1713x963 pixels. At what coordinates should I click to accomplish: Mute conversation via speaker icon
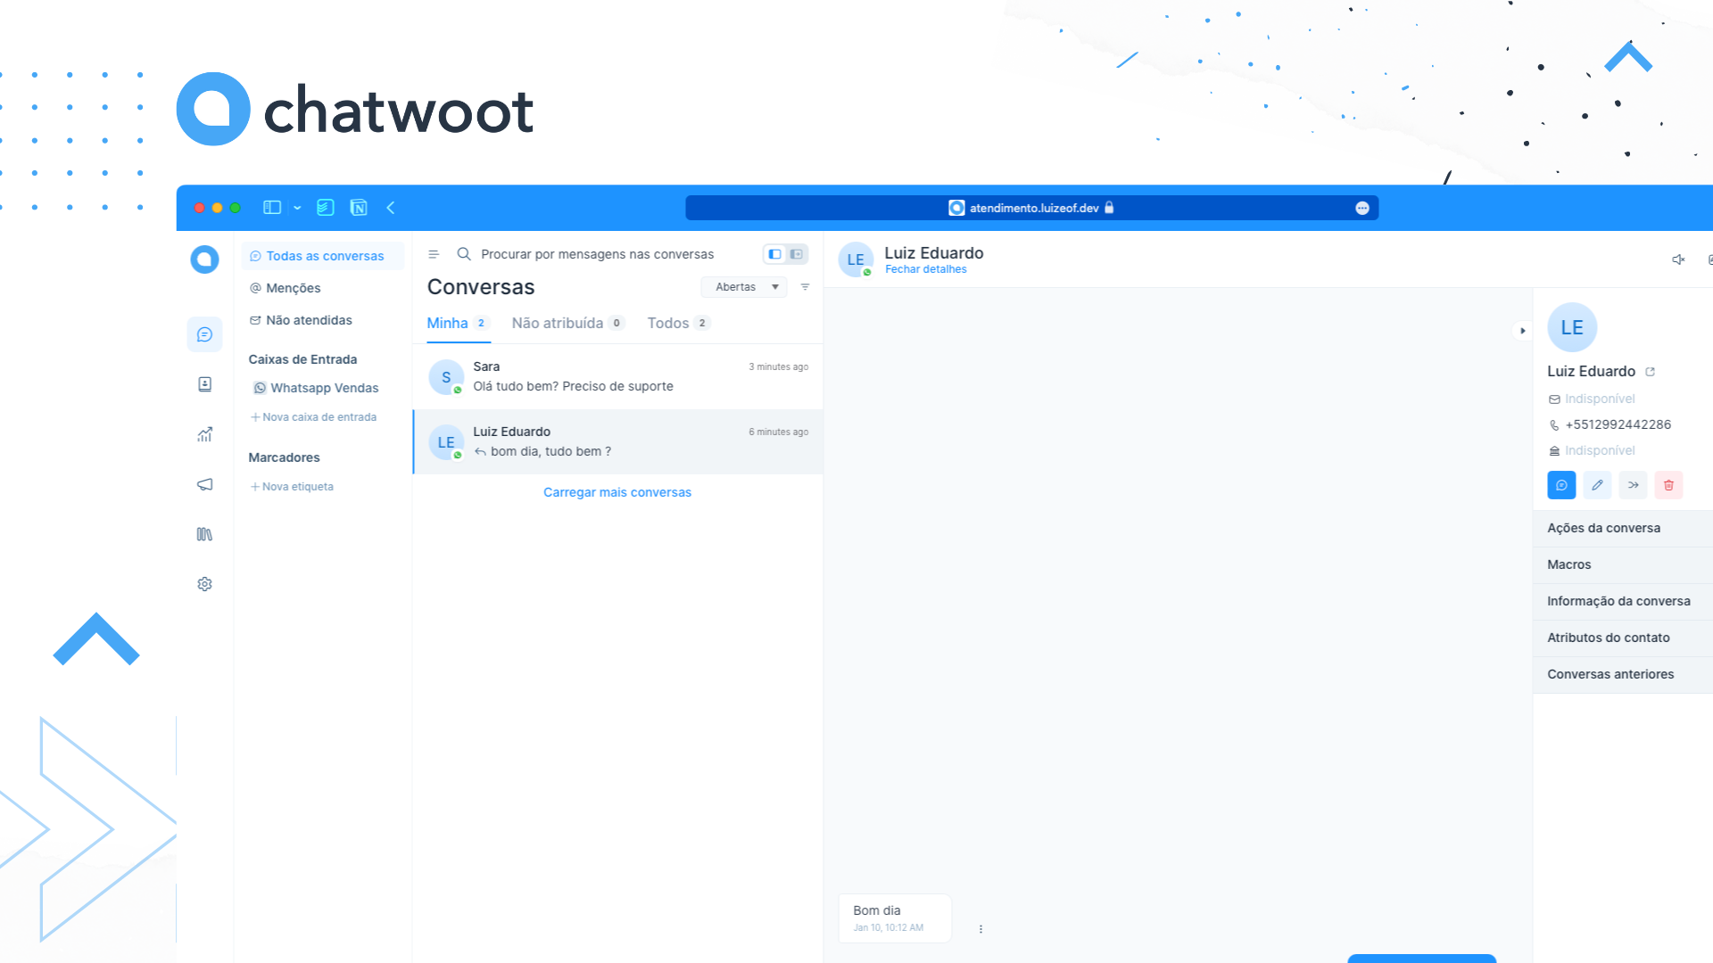(1678, 259)
